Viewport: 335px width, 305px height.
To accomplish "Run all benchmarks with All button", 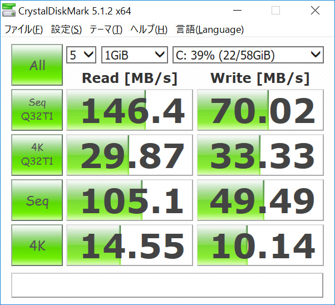I will click(x=37, y=65).
